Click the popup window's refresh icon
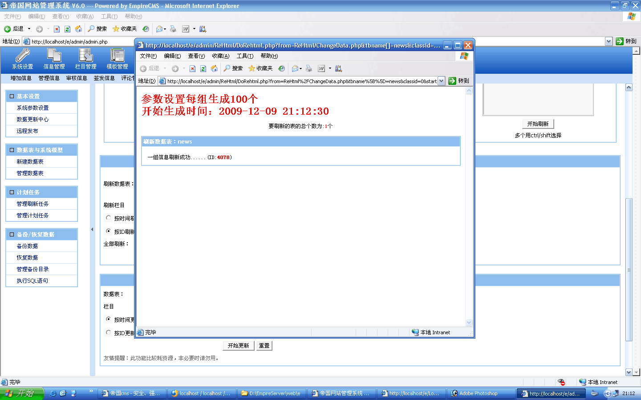This screenshot has width=641, height=400. (203, 68)
